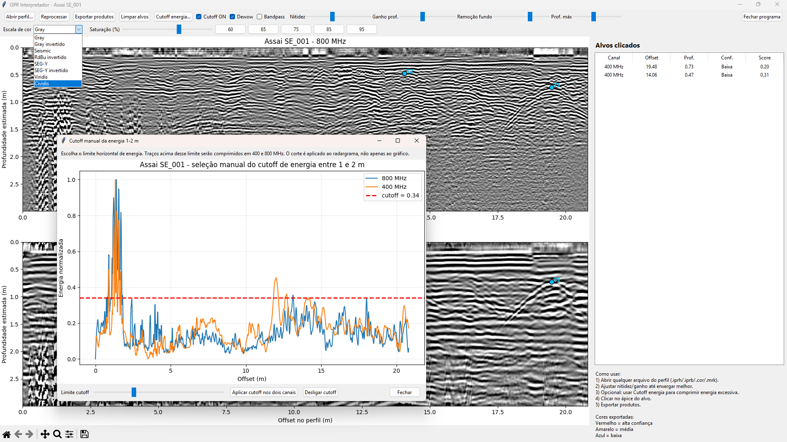
Task: Click the Score column header
Action: click(764, 58)
